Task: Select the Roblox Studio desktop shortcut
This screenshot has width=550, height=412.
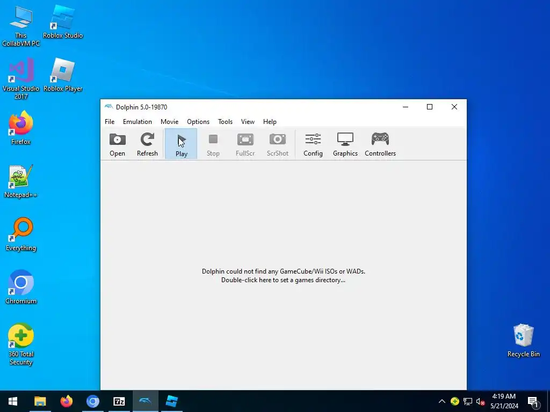Action: pos(63,23)
